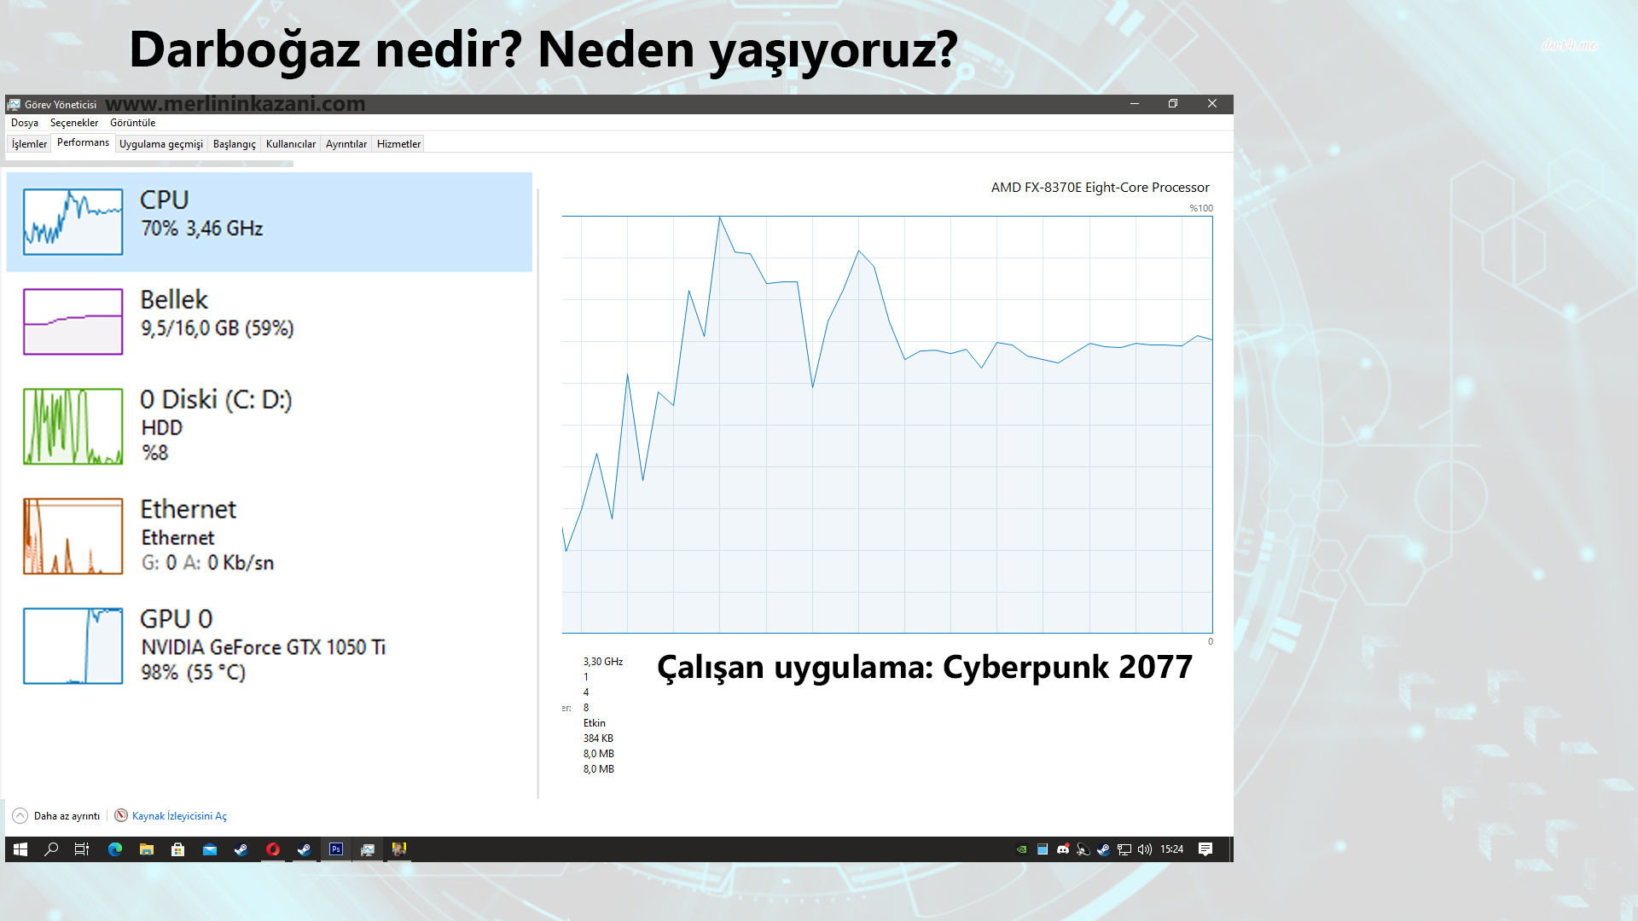Switch to the Hizmetler tab
This screenshot has width=1638, height=921.
coord(398,144)
